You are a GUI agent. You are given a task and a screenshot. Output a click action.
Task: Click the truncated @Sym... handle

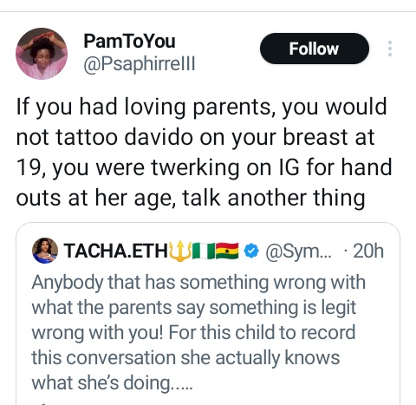coord(299,251)
